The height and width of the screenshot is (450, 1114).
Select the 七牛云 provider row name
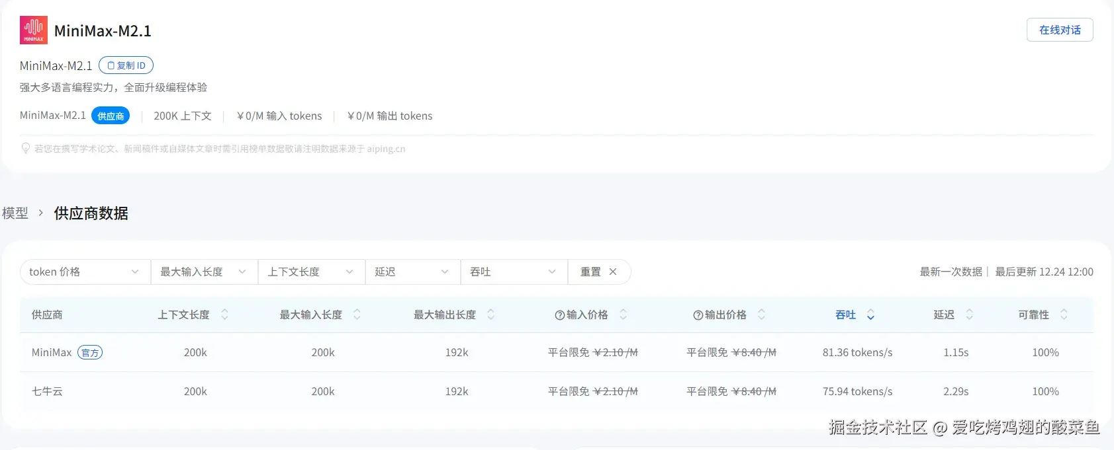[x=47, y=391]
